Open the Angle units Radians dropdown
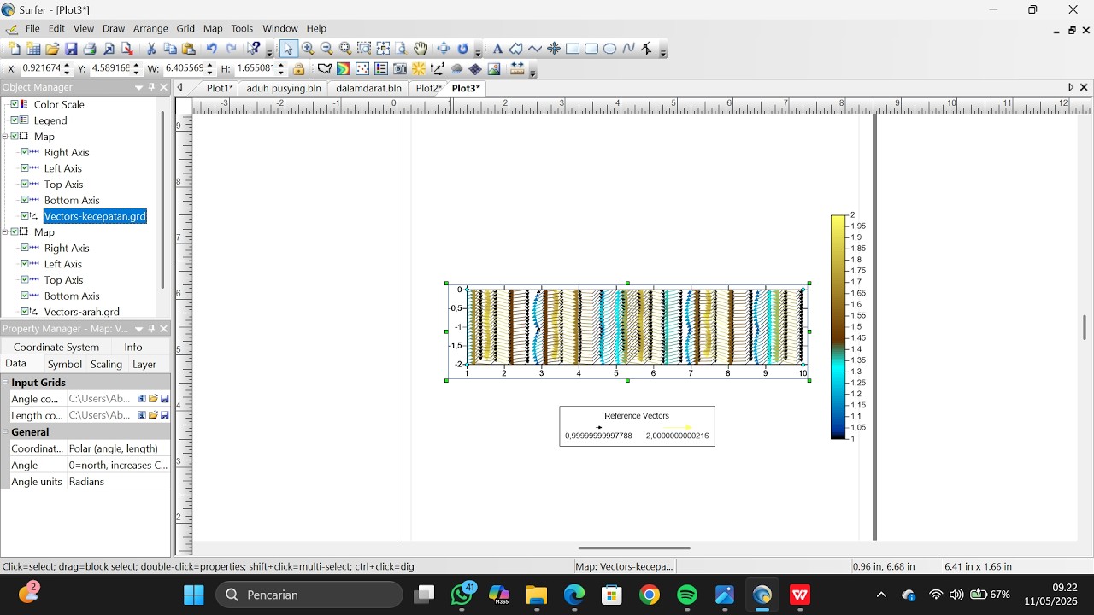This screenshot has width=1094, height=615. 118,482
